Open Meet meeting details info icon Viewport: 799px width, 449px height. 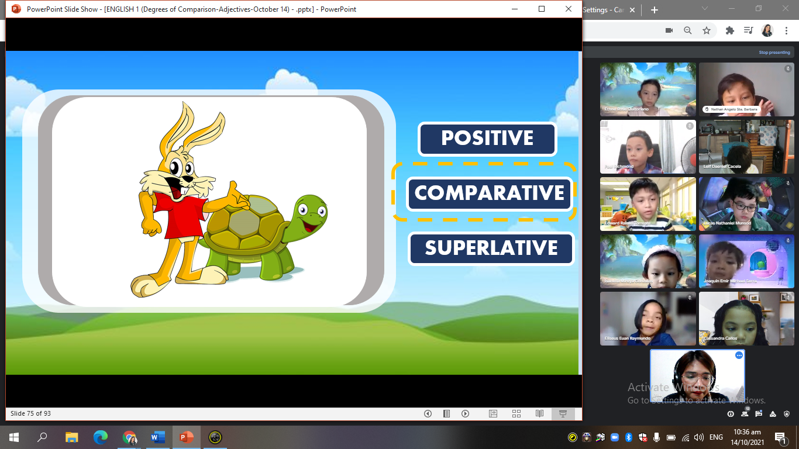click(731, 414)
